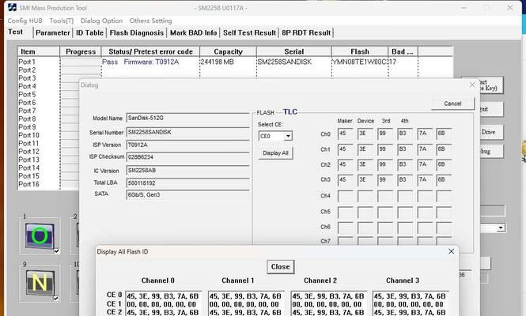Click the Pass status text for Port 1
526x316 pixels.
click(x=110, y=62)
